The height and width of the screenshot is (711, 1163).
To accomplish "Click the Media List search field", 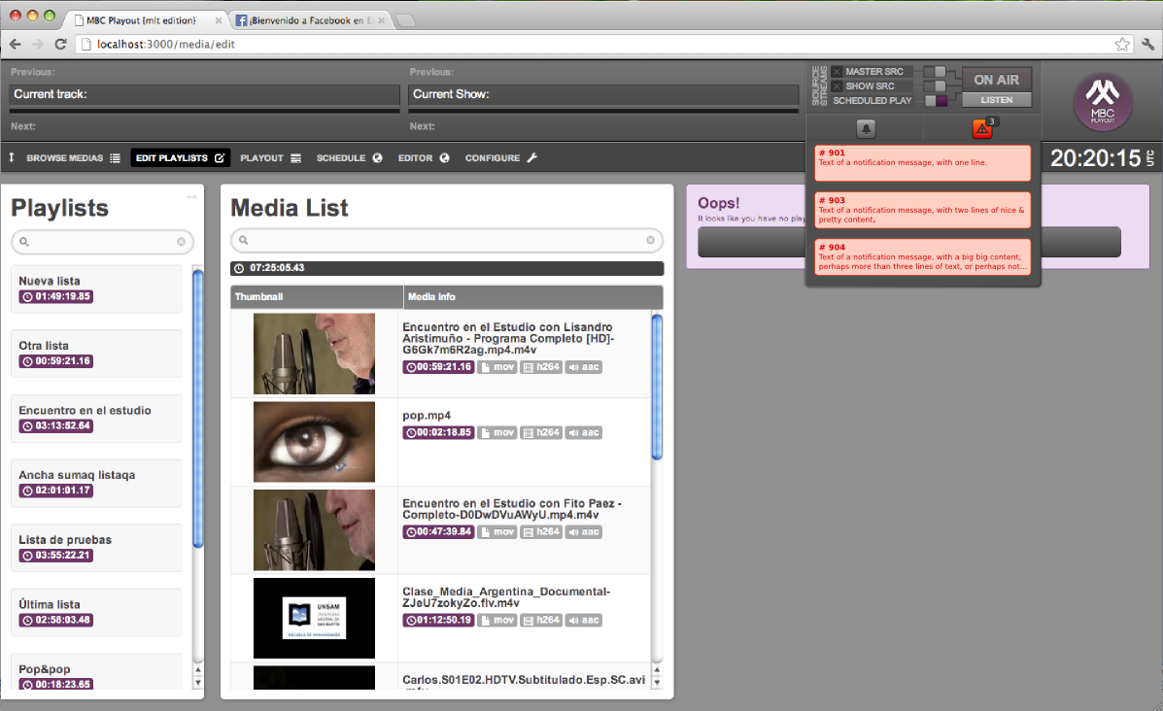I will [x=447, y=240].
